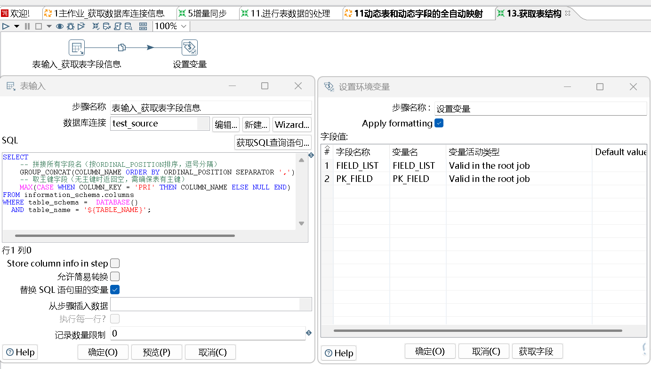Verify the transformation from the toolbar
The image size is (651, 369).
coord(96,26)
